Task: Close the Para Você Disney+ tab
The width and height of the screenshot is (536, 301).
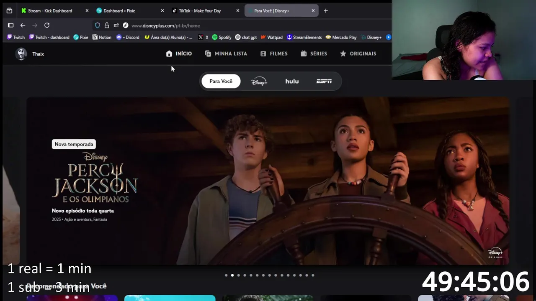Action: [313, 10]
